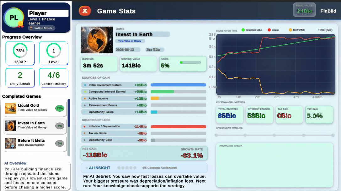Click the Final Value 24Bio badge
341x191 pixels.
[305, 10]
